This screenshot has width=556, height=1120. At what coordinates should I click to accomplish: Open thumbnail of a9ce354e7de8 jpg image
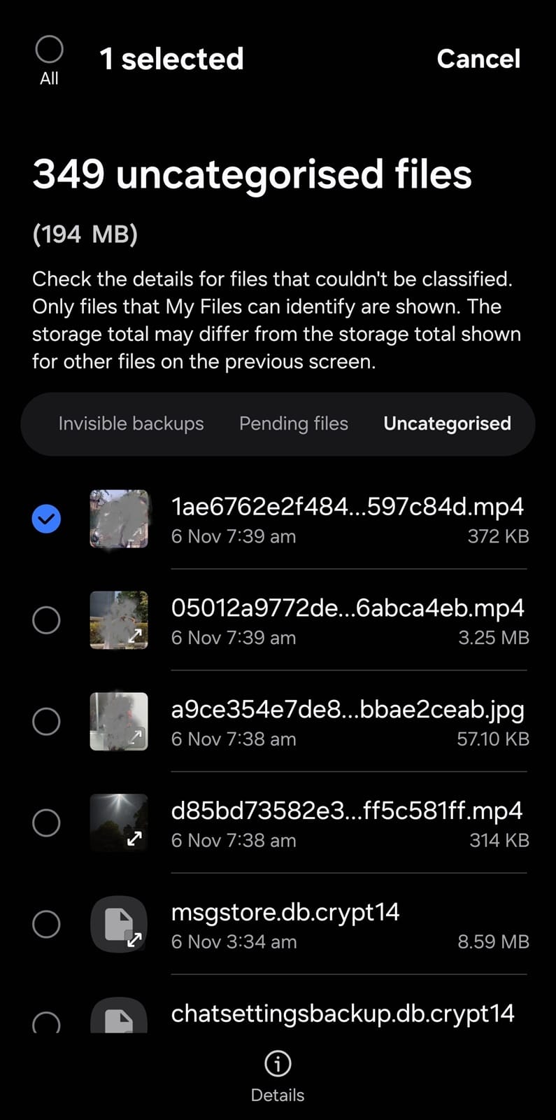(x=119, y=722)
